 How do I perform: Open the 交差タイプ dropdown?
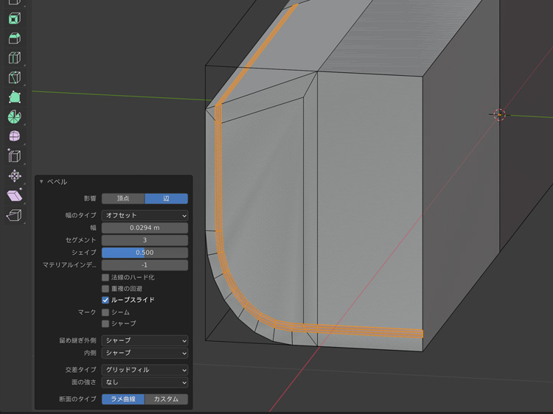[145, 370]
